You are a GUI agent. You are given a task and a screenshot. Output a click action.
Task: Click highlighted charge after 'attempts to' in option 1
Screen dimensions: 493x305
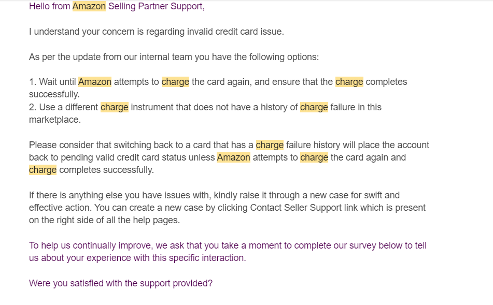click(175, 82)
